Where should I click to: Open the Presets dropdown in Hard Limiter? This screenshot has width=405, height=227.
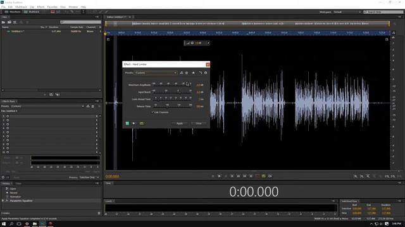pos(156,73)
